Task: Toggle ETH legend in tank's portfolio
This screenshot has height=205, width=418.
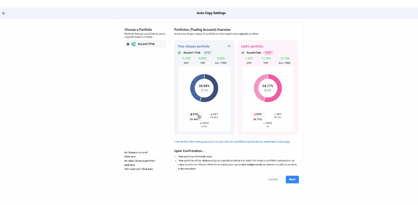Action: coord(258,114)
